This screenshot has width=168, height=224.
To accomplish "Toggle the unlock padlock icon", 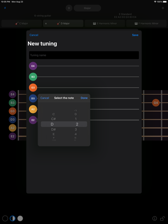I will [x=162, y=218].
